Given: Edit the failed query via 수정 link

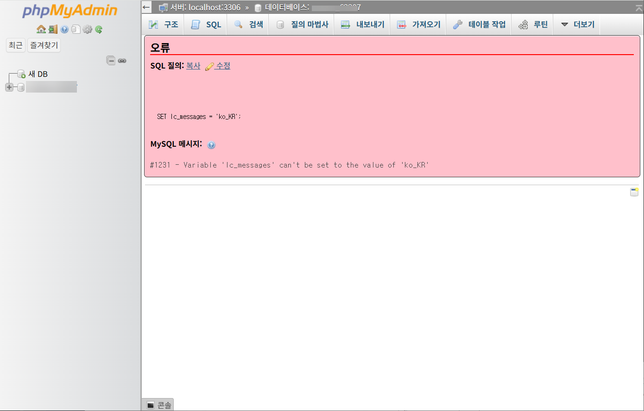Looking at the screenshot, I should (223, 66).
